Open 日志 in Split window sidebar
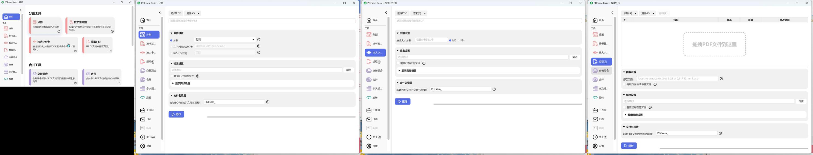813x155 pixels. pyautogui.click(x=149, y=120)
